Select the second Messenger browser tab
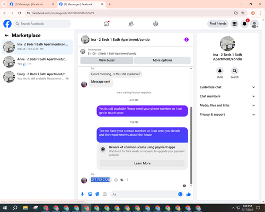The width and height of the screenshot is (265, 212). click(x=81, y=4)
